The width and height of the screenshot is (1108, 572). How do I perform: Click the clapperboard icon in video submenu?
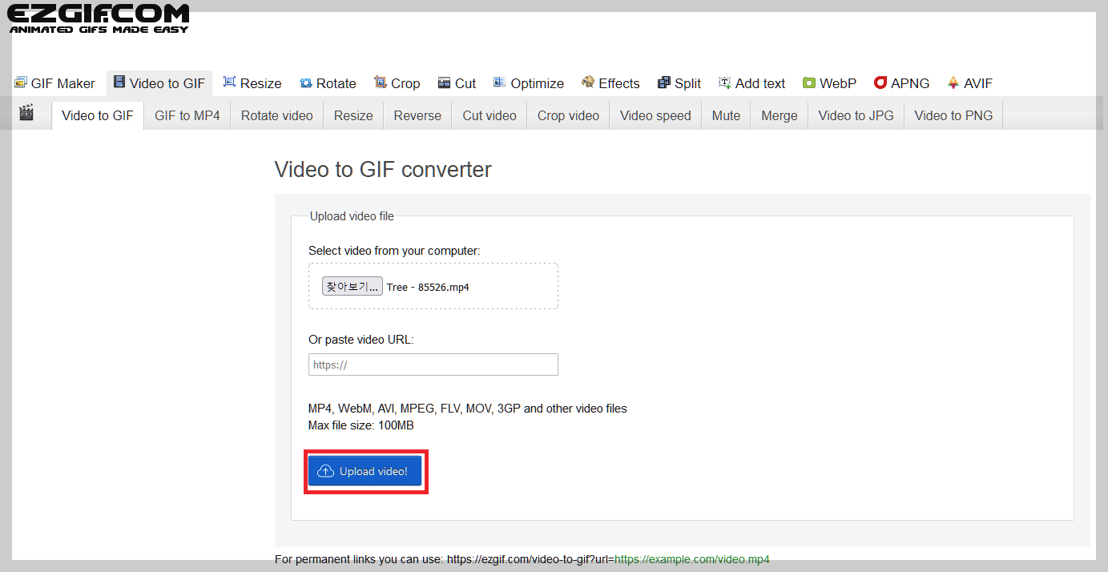26,113
